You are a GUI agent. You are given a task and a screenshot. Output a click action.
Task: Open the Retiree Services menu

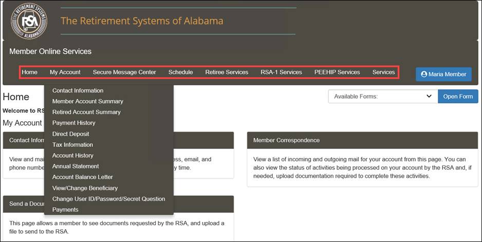coord(227,72)
